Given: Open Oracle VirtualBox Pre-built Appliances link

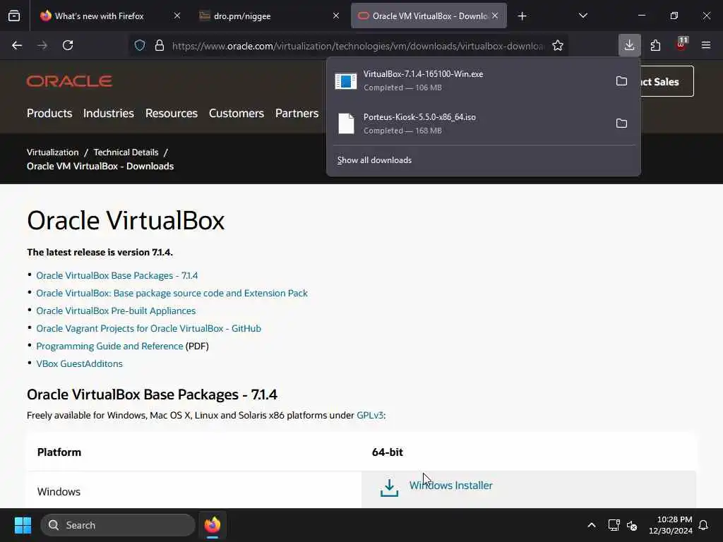Looking at the screenshot, I should coord(116,311).
